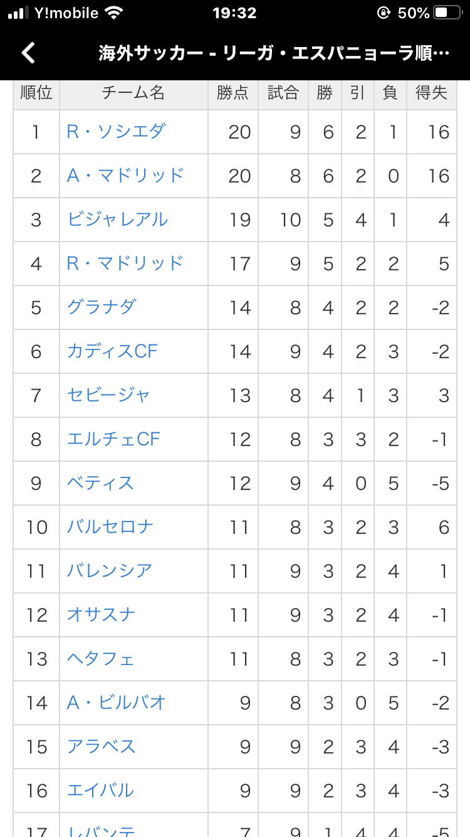Image resolution: width=470 pixels, height=837 pixels.
Task: Click the 勝点 column header
Action: coord(233,93)
